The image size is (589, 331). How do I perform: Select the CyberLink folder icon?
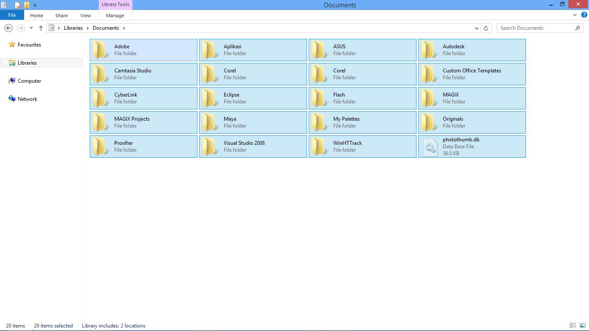click(x=101, y=98)
